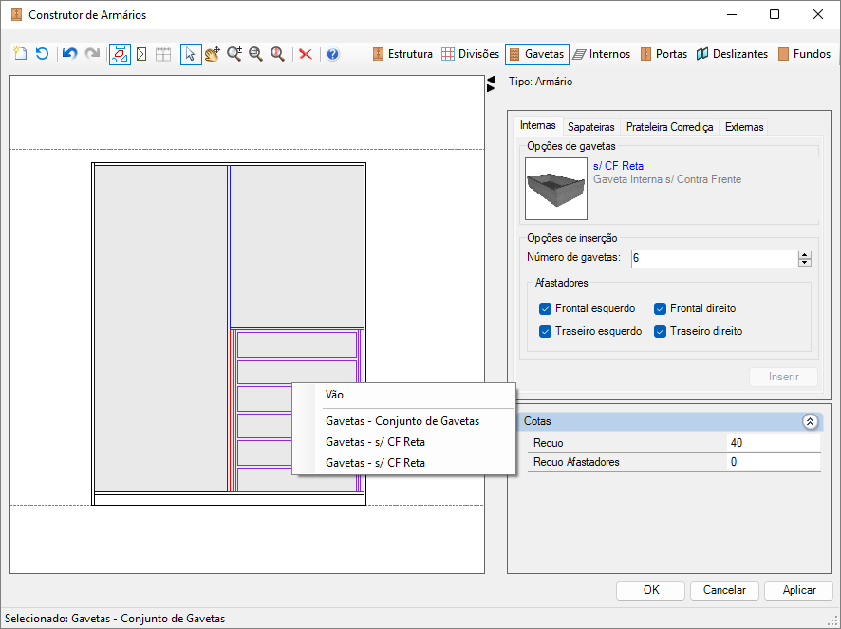This screenshot has height=629, width=841.
Task: Uncheck Frontal direito
Action: (660, 309)
